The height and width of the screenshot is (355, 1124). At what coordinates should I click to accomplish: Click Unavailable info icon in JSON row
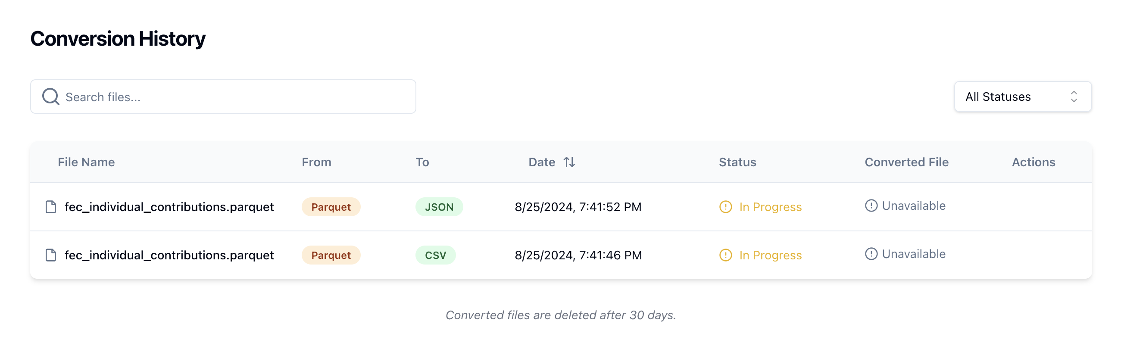click(x=871, y=206)
